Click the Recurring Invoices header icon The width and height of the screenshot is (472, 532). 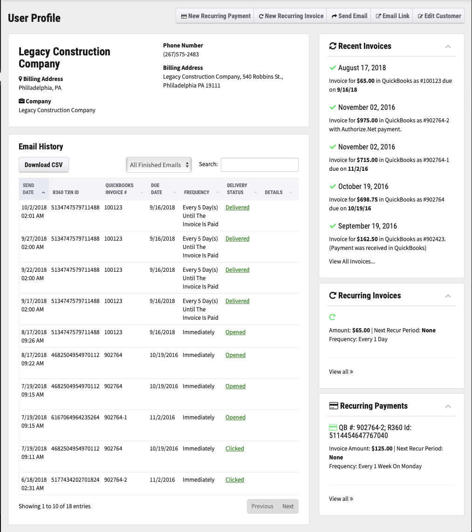pyautogui.click(x=333, y=295)
